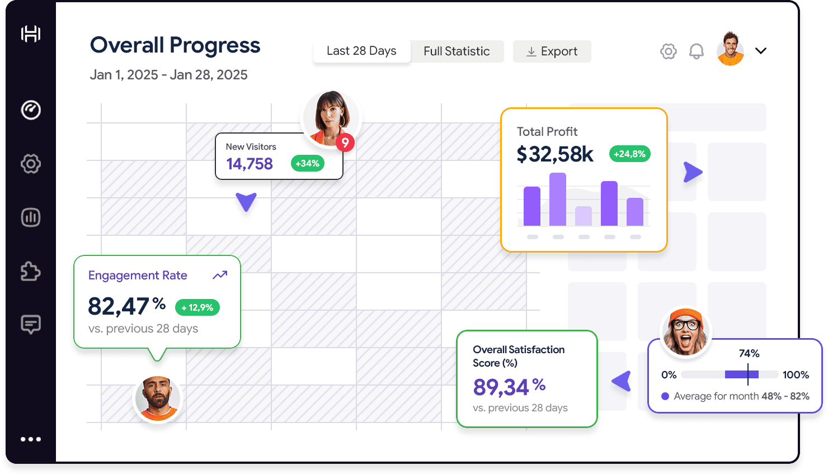Click the tallest Total Profit chart bar
The image size is (828, 475).
tap(558, 199)
